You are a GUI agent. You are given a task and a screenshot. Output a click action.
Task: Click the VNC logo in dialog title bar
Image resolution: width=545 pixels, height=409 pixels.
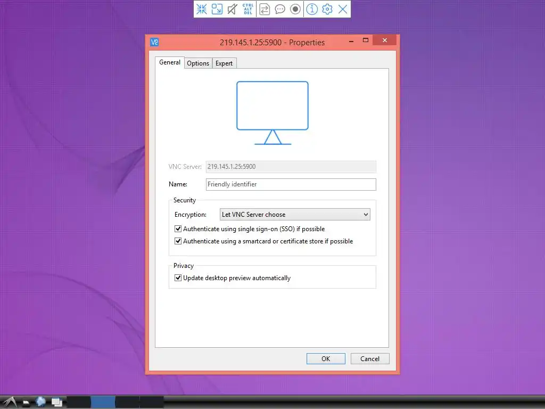pyautogui.click(x=154, y=42)
